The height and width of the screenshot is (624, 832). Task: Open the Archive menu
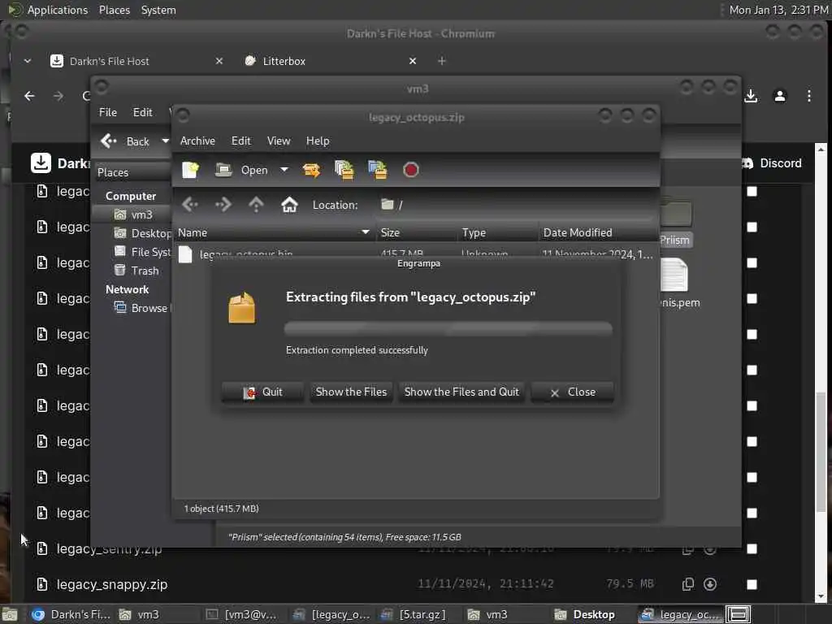coord(198,141)
